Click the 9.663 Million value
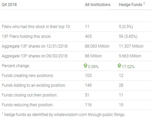This screenshot has height=120, width=156. pyautogui.click(x=130, y=56)
